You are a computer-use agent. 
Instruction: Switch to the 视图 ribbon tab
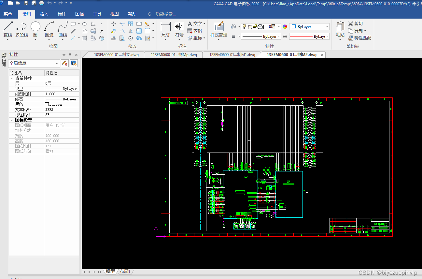(115, 14)
